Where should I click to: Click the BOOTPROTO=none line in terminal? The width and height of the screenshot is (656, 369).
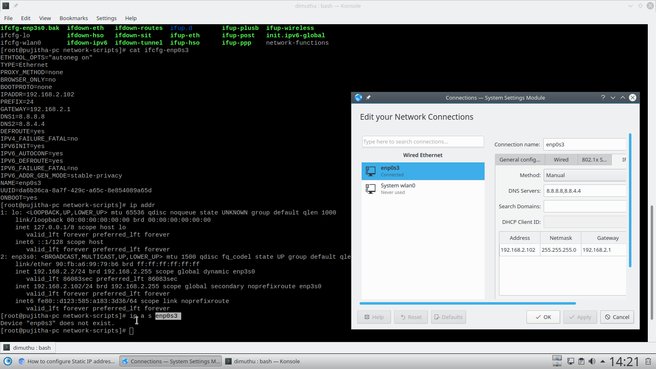click(x=26, y=87)
